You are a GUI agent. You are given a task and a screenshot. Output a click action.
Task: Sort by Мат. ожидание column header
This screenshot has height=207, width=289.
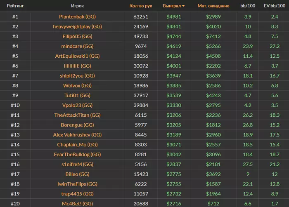213,6
